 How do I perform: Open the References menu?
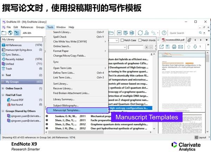point(27,27)
